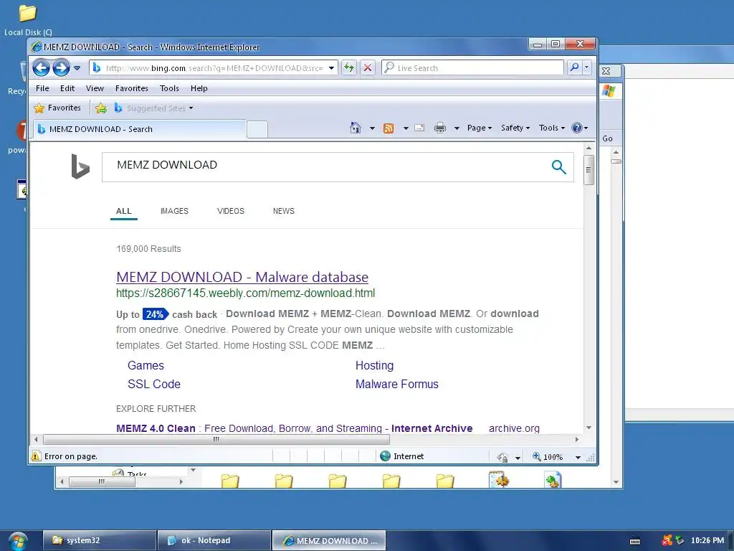The height and width of the screenshot is (551, 734).
Task: Expand the zoom level dropdown arrow
Action: click(578, 457)
